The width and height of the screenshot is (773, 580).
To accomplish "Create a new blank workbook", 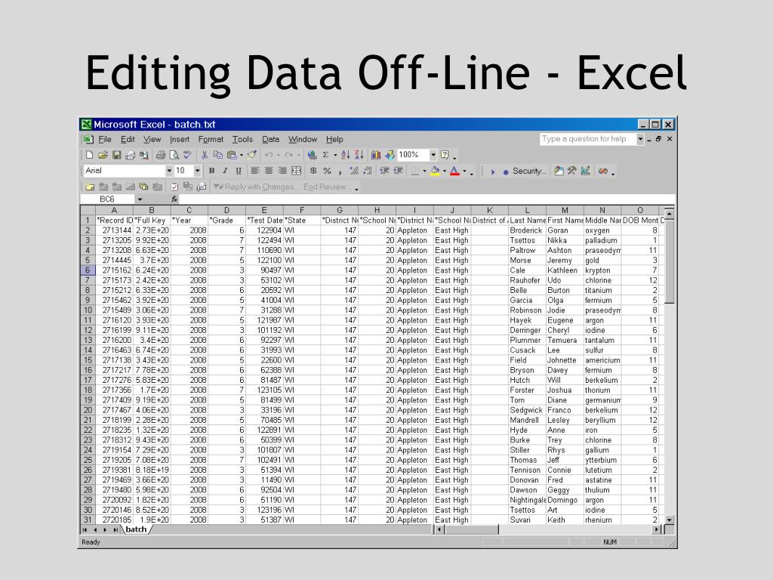I will pos(89,156).
